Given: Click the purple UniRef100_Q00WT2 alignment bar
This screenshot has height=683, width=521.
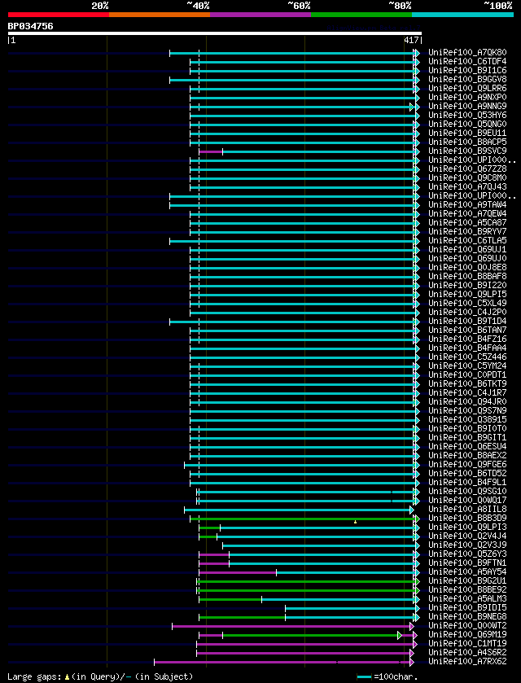Looking at the screenshot, I should click(x=292, y=626).
